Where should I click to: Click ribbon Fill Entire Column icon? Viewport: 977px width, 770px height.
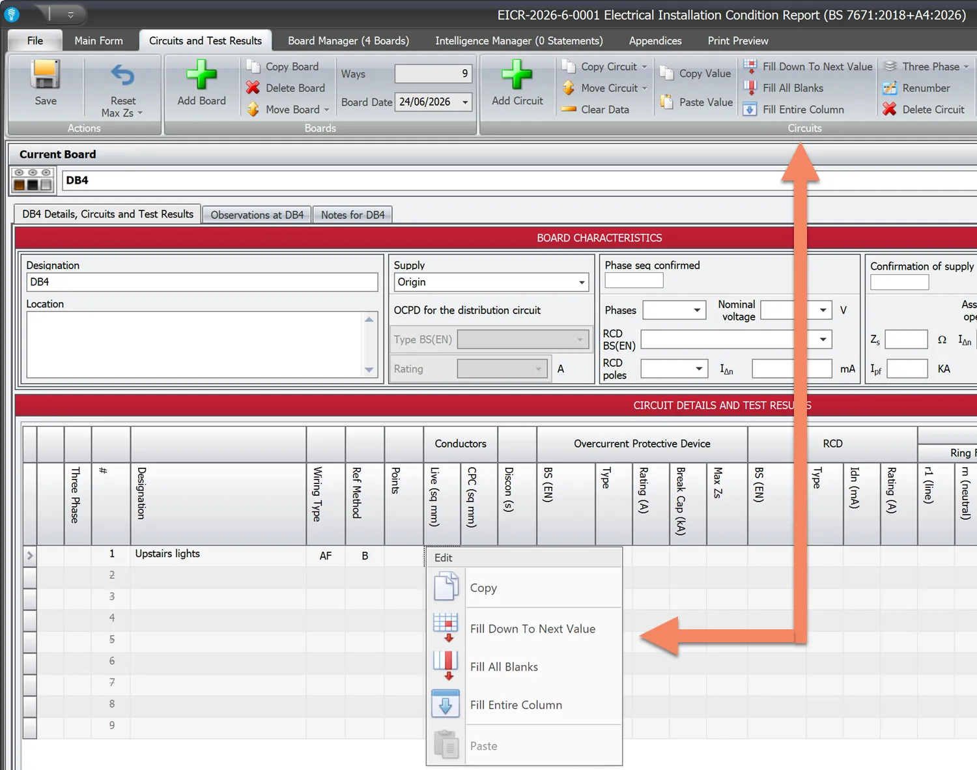point(750,109)
